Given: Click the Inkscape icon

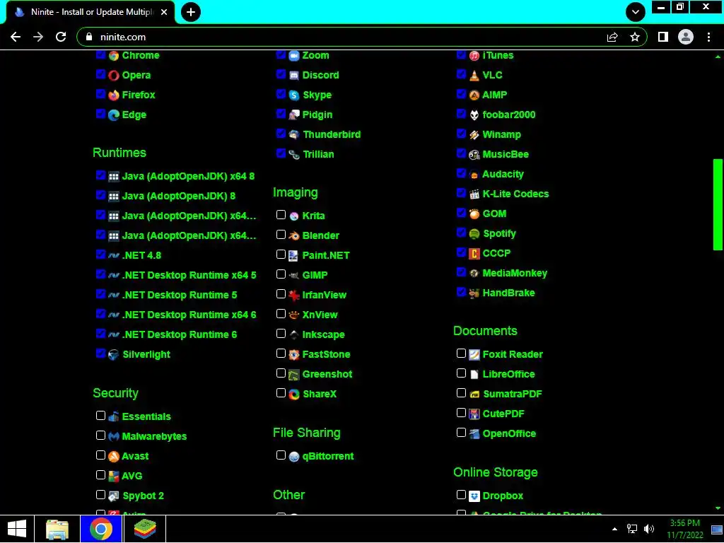Looking at the screenshot, I should pyautogui.click(x=294, y=334).
